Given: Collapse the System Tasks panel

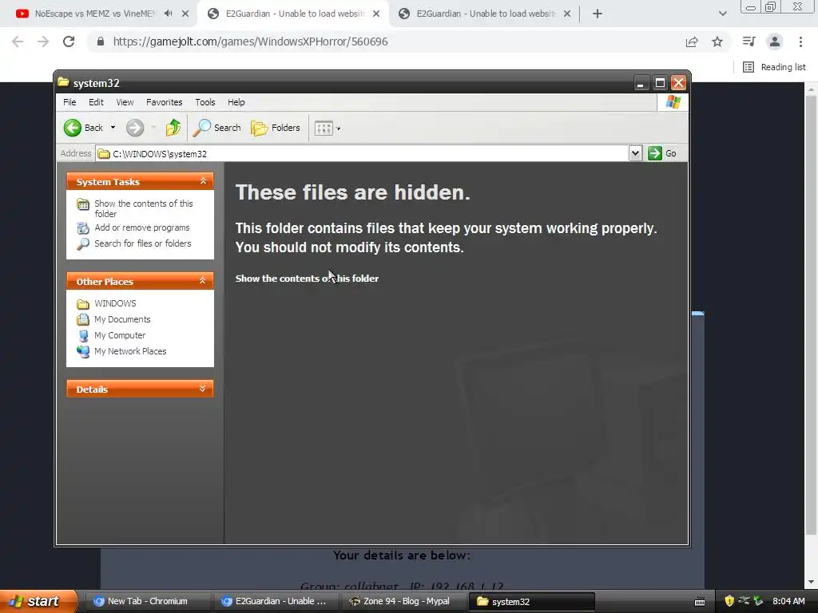Looking at the screenshot, I should (203, 181).
